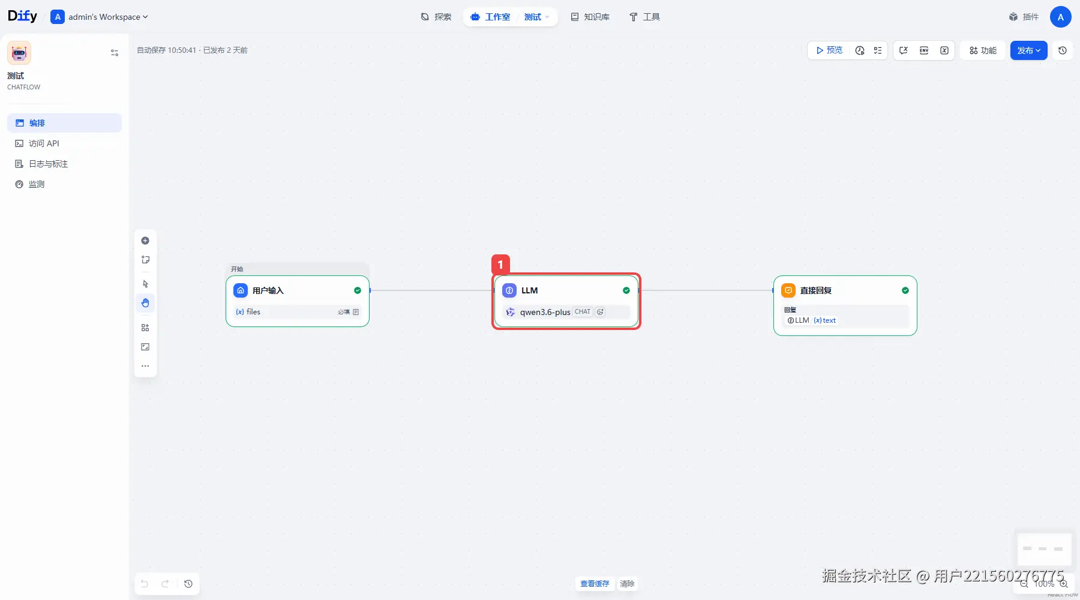
Task: Toggle the canvas maximize icon
Action: (145, 347)
